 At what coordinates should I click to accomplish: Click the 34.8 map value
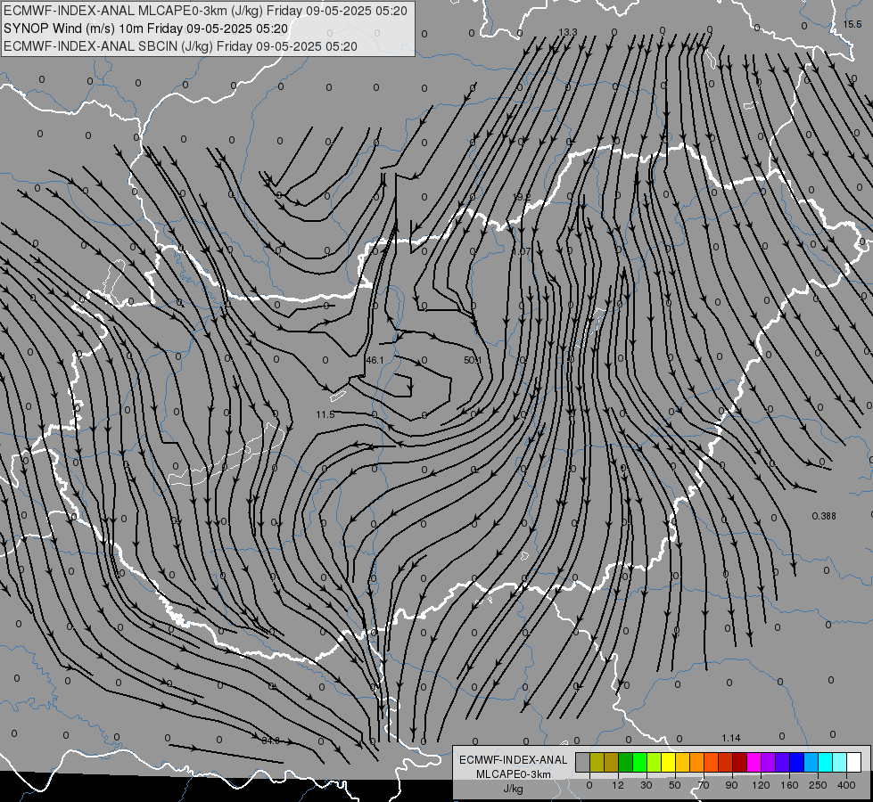(270, 741)
